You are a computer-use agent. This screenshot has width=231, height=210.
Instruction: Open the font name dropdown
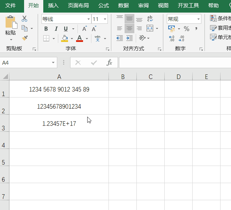89,19
